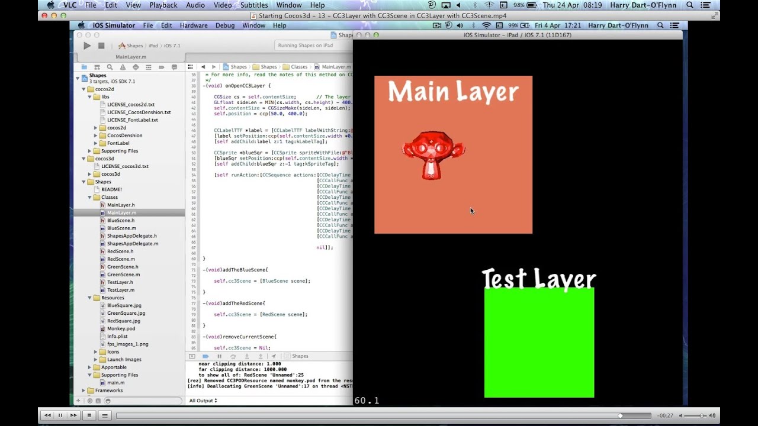Hide the debug area with toggle icon
The image size is (758, 426).
[192, 356]
